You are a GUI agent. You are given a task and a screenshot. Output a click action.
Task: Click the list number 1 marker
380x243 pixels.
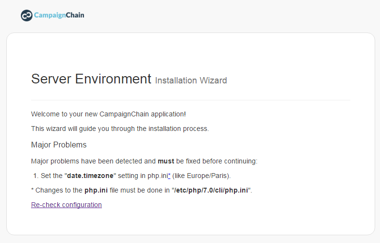click(x=36, y=176)
